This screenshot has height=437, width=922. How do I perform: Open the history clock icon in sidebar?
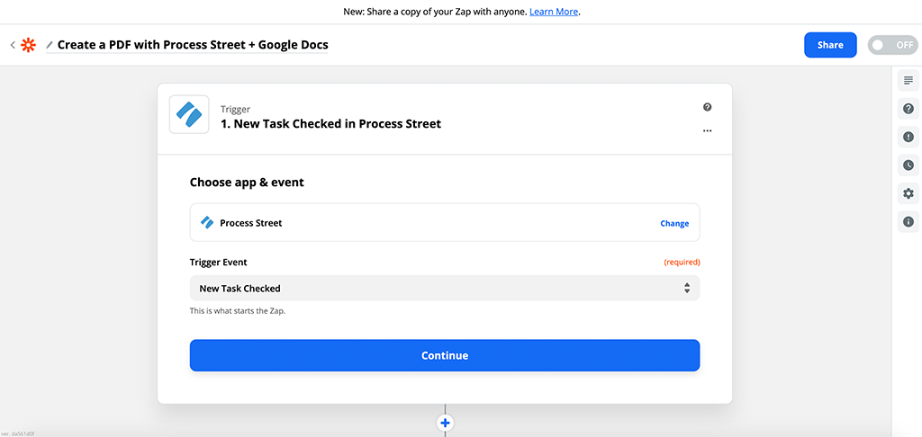click(908, 165)
